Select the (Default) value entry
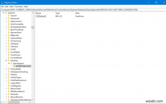Viewport: 166px width, 104px height. pyautogui.click(x=42, y=16)
